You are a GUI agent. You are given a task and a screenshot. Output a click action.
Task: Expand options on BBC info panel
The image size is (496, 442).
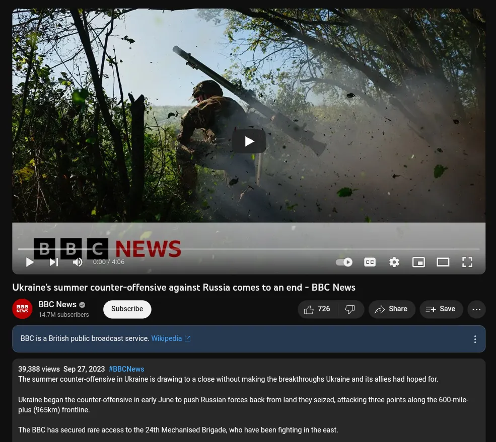point(475,339)
